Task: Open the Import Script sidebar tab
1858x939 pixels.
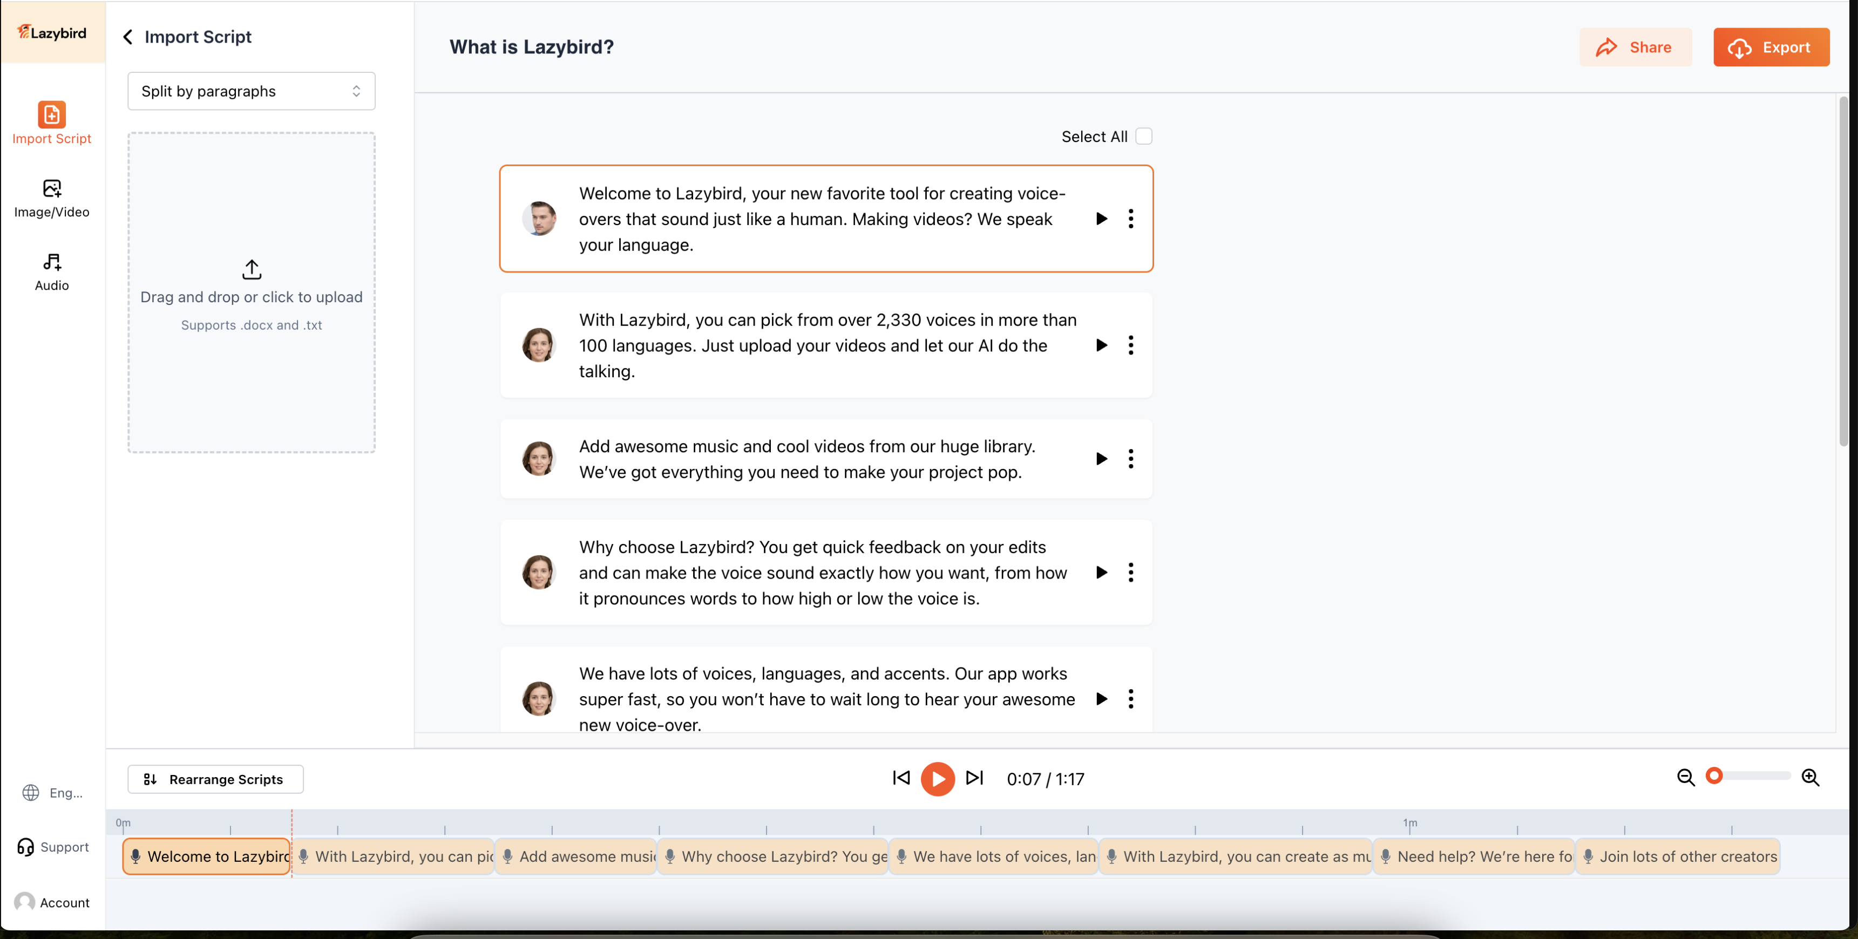Action: (x=52, y=124)
